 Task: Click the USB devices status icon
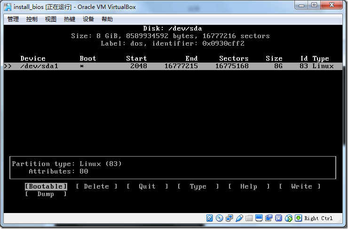[x=239, y=218]
